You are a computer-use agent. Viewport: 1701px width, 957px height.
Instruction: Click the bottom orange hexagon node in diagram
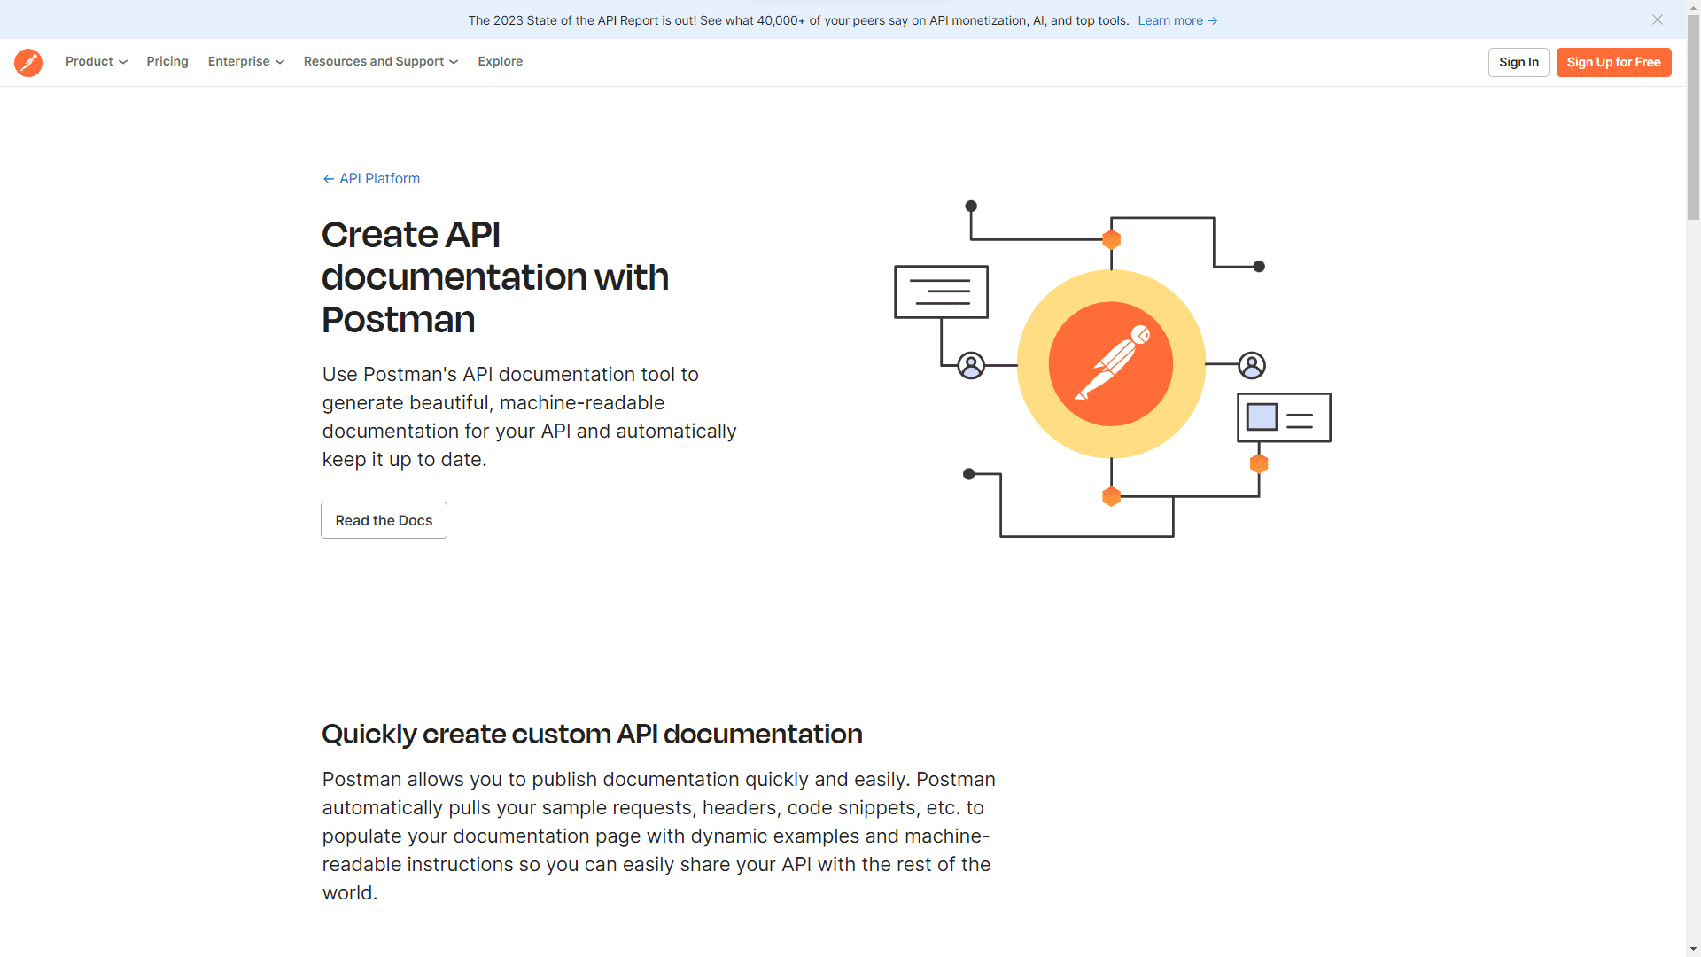click(1111, 496)
